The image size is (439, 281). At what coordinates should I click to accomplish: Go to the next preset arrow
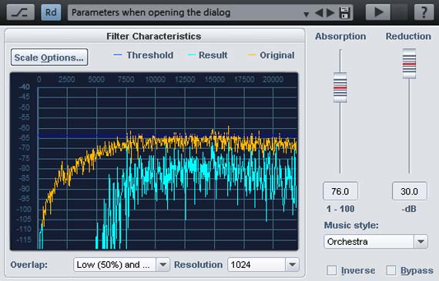point(330,13)
